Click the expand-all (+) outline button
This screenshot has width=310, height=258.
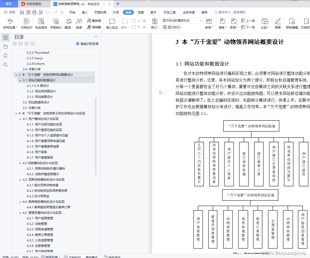[x=27, y=43]
